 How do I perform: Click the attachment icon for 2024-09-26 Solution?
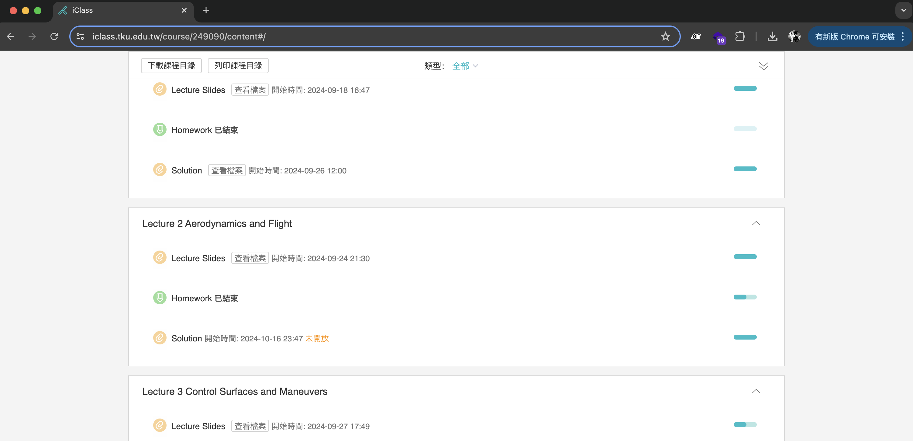[160, 170]
